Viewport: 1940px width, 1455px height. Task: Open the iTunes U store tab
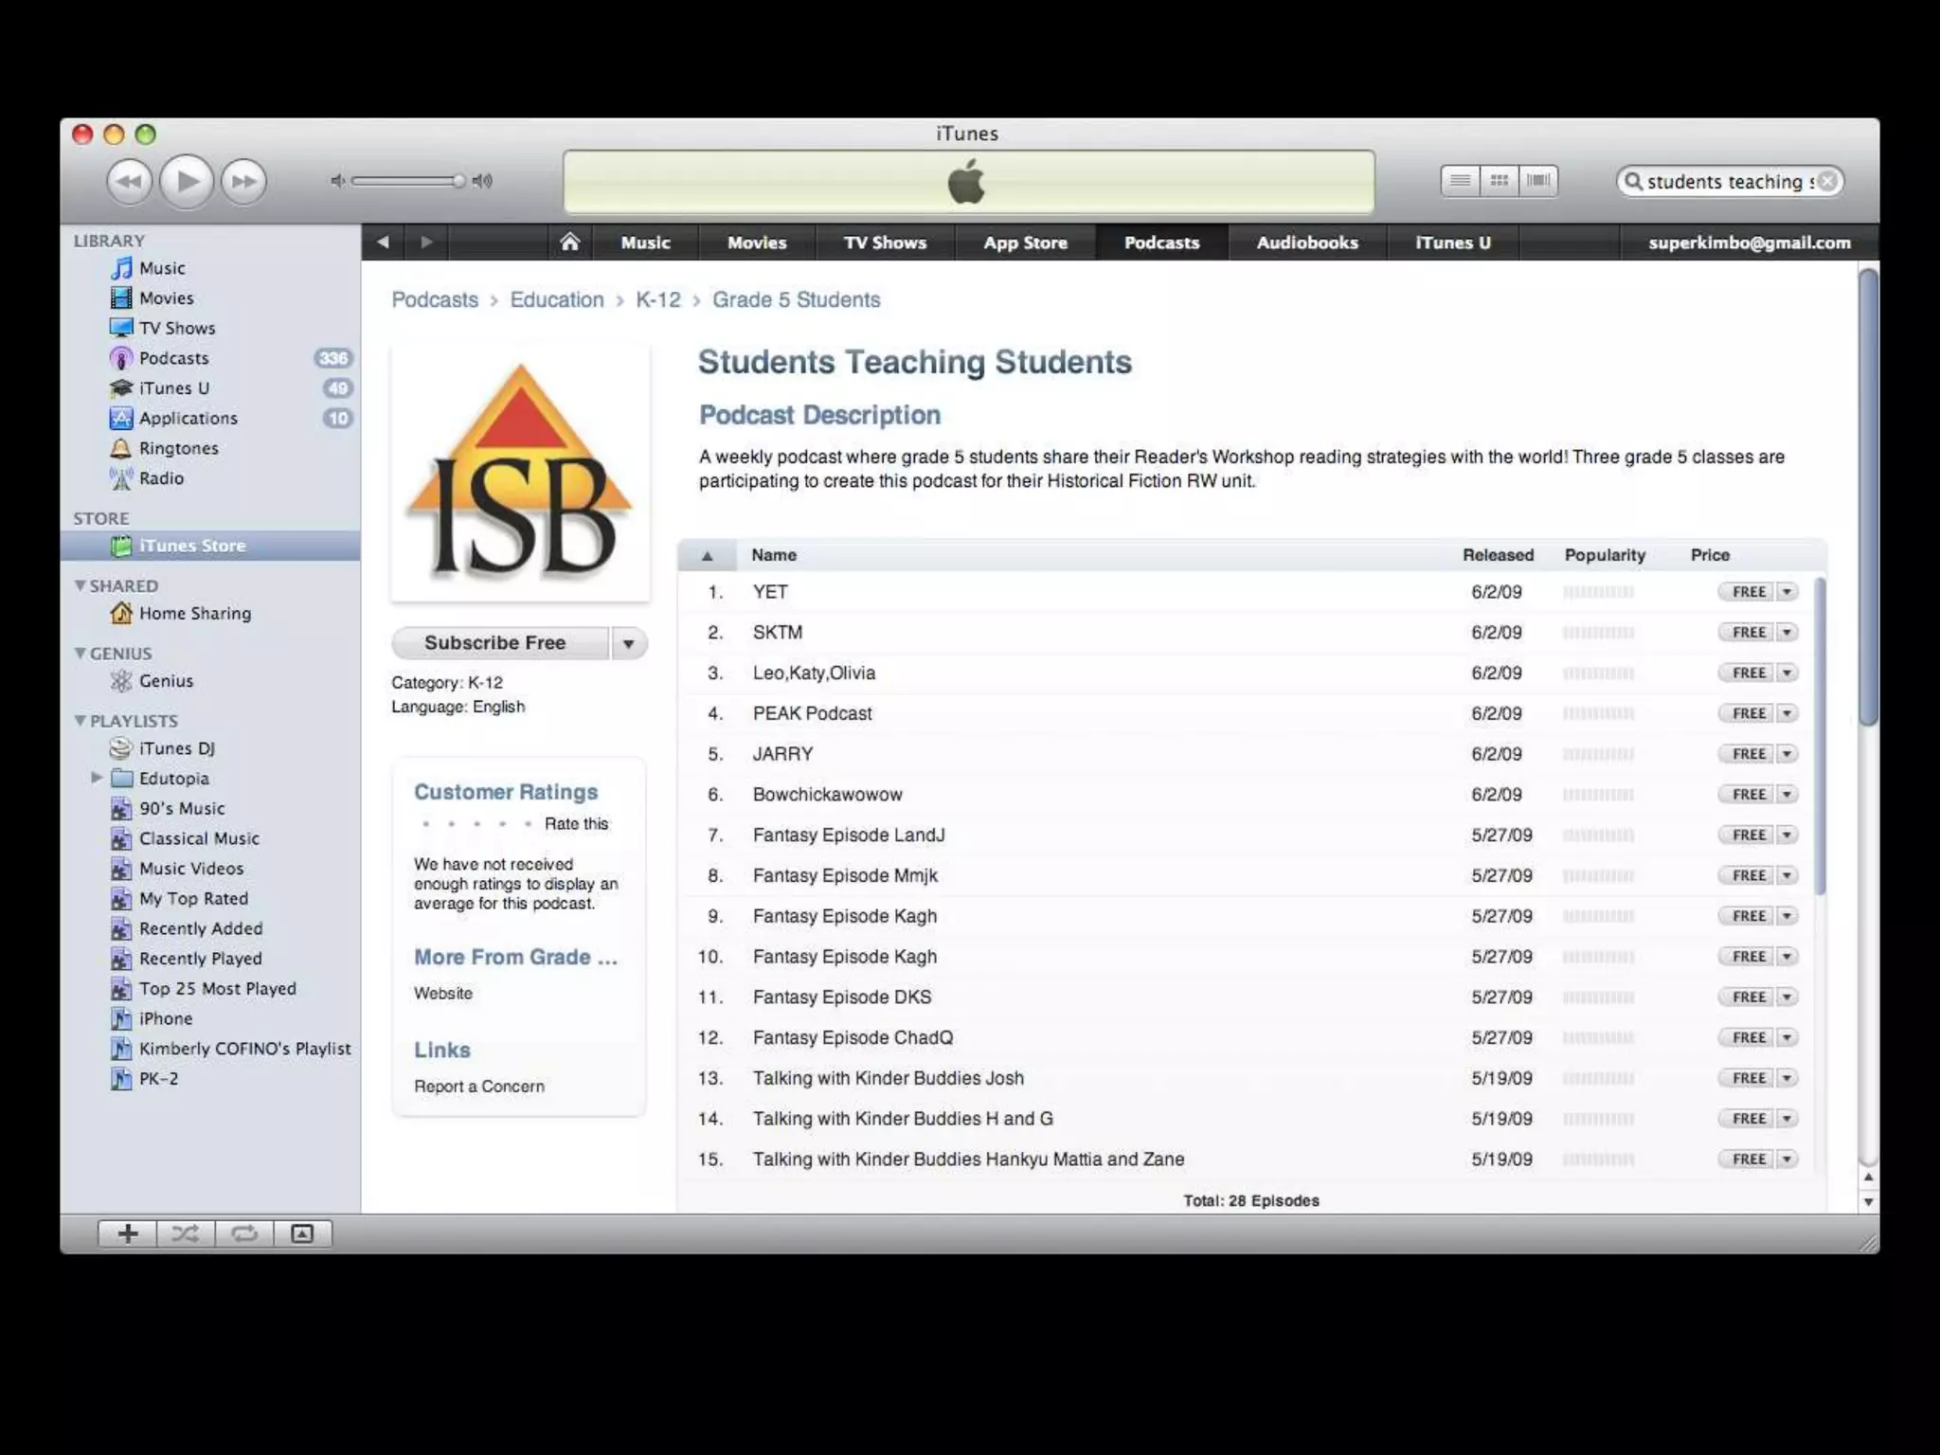pos(1452,242)
